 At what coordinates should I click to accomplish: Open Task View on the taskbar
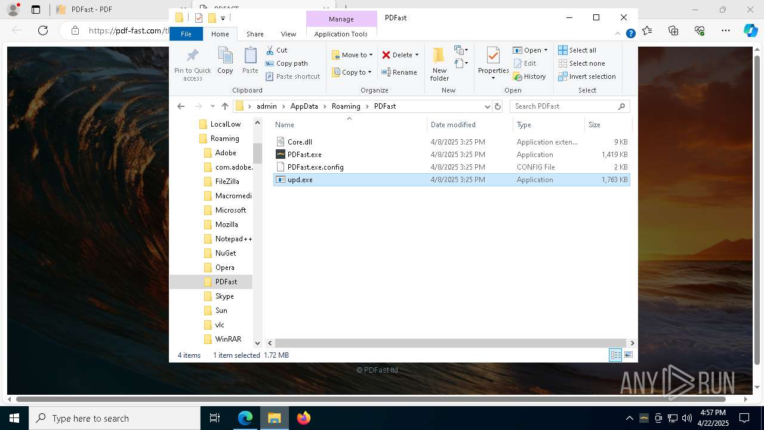[215, 418]
